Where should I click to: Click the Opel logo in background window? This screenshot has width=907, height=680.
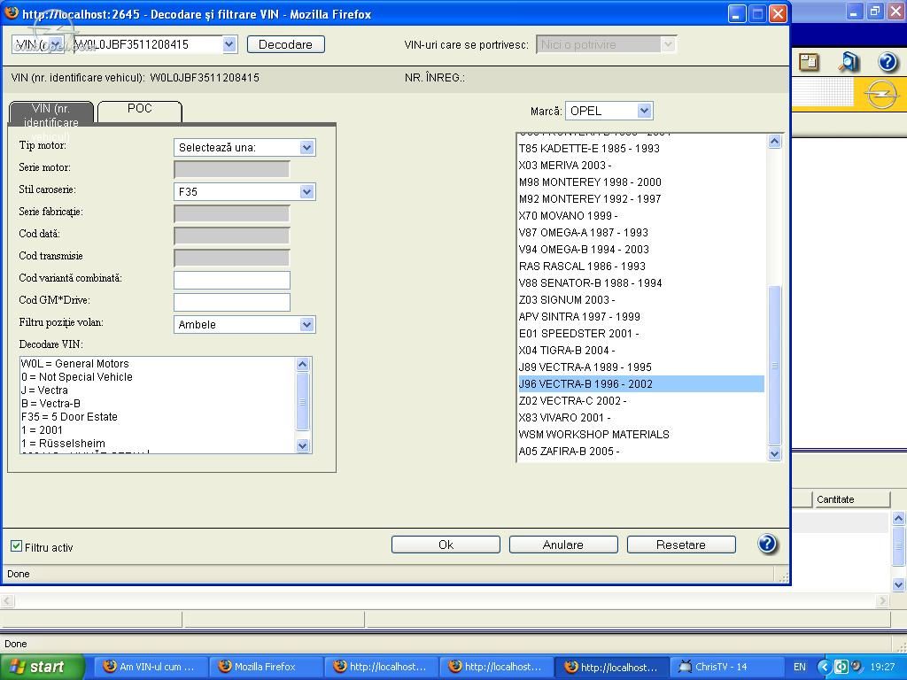(x=881, y=94)
